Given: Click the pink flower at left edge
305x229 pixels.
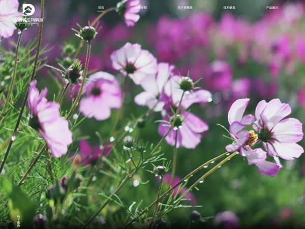Looking at the screenshot, I should click(x=50, y=122).
